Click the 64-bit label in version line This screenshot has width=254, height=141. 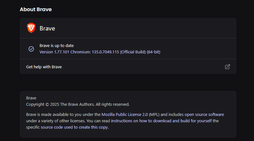pyautogui.click(x=153, y=52)
